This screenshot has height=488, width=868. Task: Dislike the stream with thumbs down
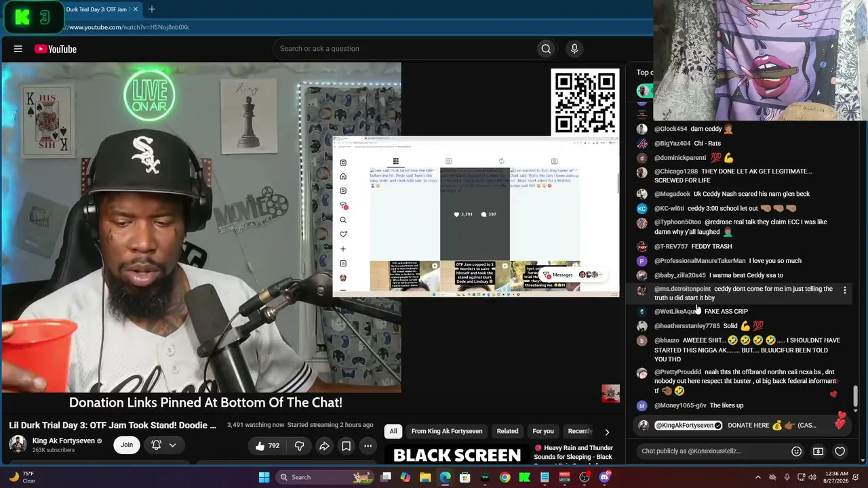pos(300,445)
